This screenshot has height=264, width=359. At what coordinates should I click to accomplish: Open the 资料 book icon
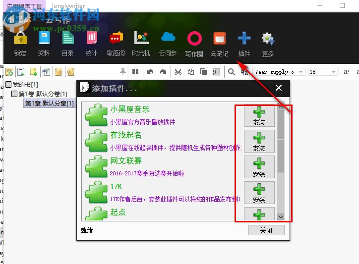(44, 38)
